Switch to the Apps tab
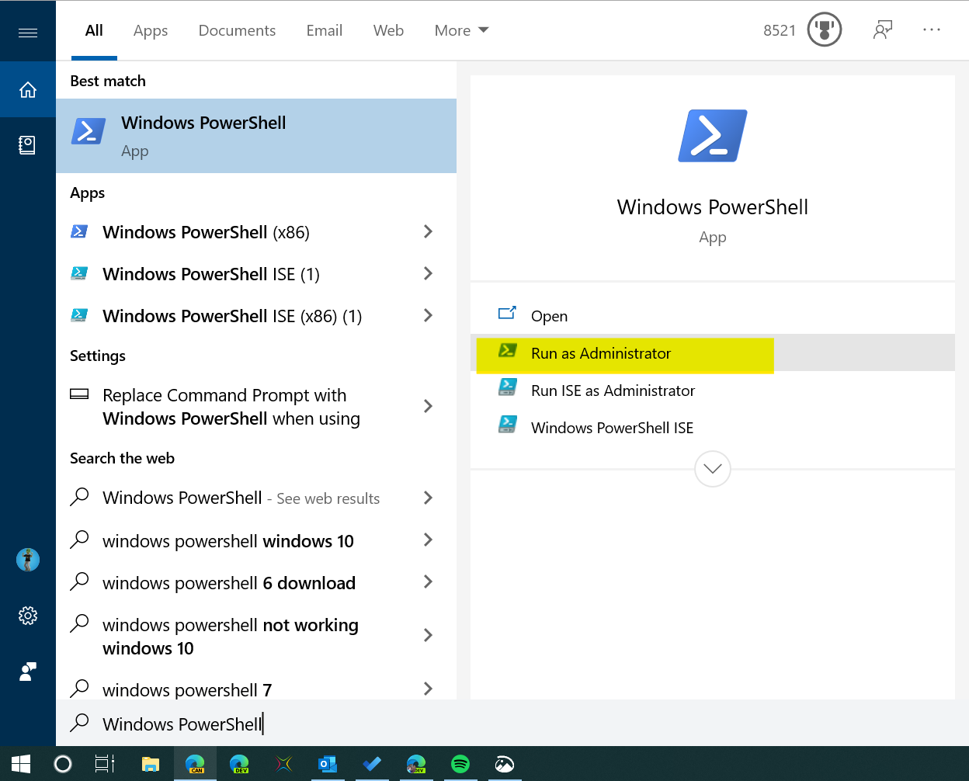This screenshot has height=781, width=969. point(151,30)
